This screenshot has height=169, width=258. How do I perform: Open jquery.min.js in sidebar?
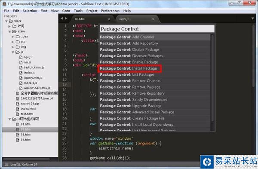coord(33,78)
